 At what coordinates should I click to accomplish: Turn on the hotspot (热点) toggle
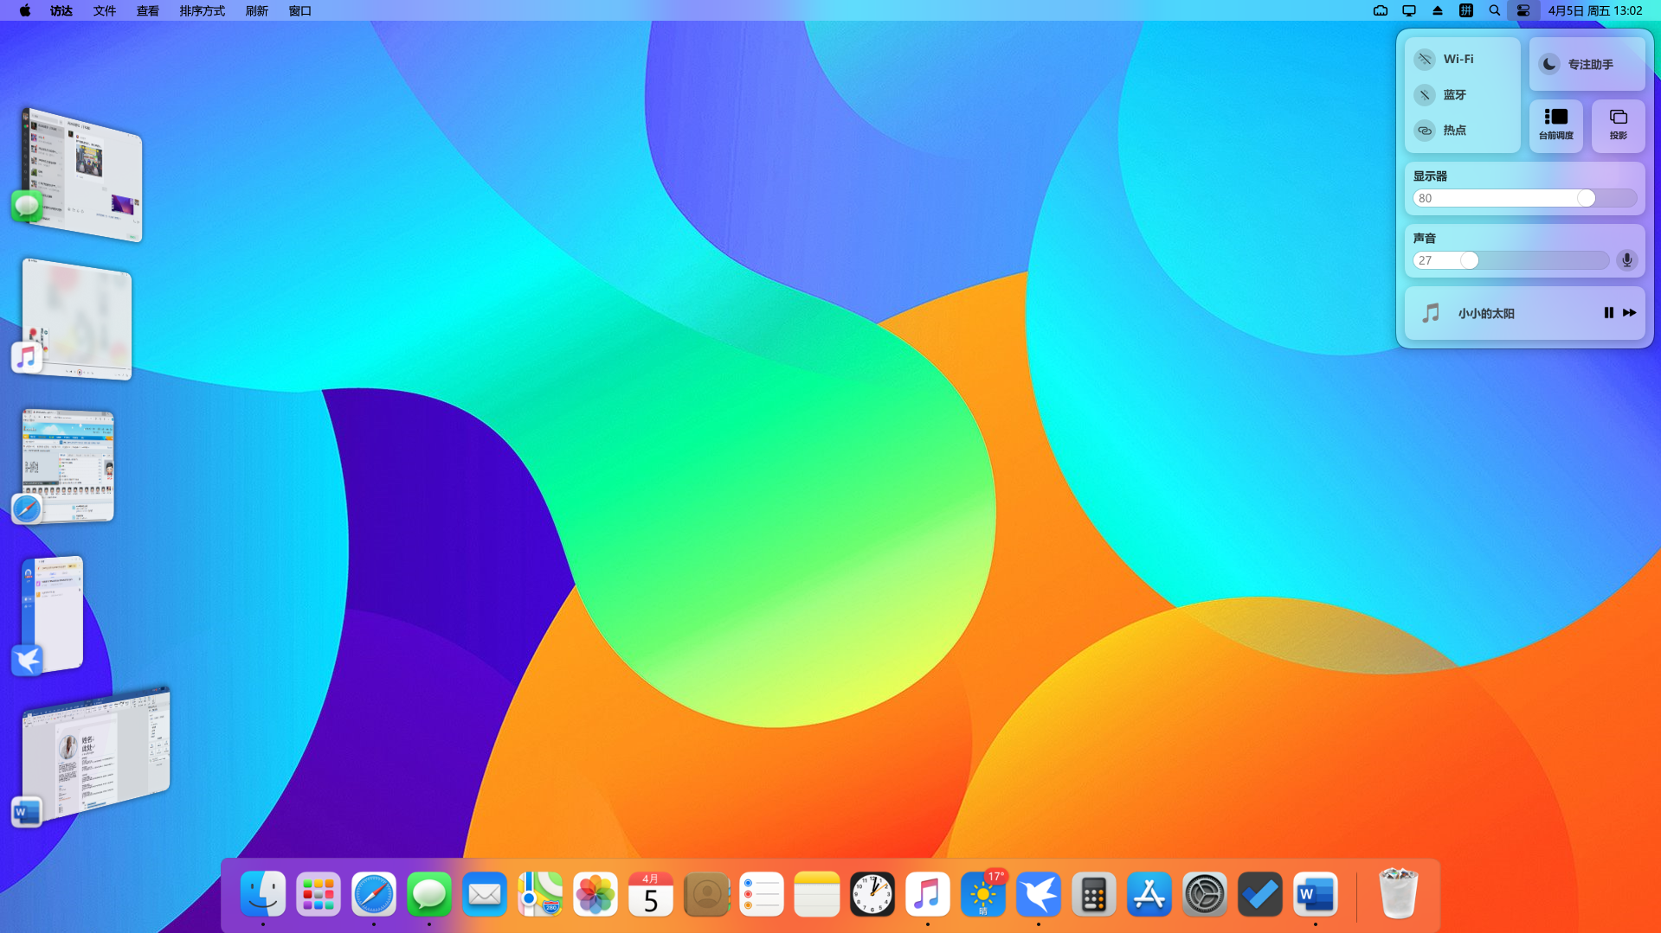(x=1425, y=131)
